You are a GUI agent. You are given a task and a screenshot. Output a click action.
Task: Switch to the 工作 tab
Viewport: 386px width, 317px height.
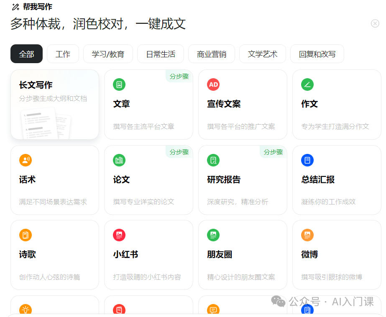[63, 54]
